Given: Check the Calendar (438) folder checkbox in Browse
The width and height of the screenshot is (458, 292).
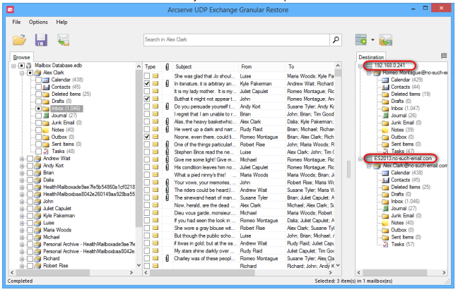Looking at the screenshot, I should [x=39, y=80].
